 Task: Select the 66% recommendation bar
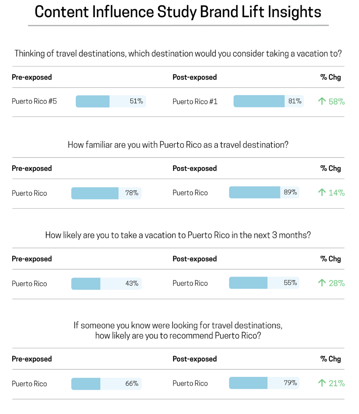(x=106, y=383)
